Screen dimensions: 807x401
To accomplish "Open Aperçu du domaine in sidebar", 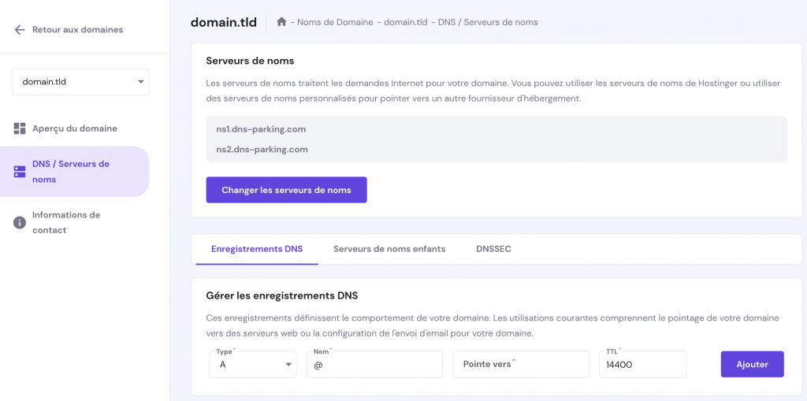I will [75, 128].
